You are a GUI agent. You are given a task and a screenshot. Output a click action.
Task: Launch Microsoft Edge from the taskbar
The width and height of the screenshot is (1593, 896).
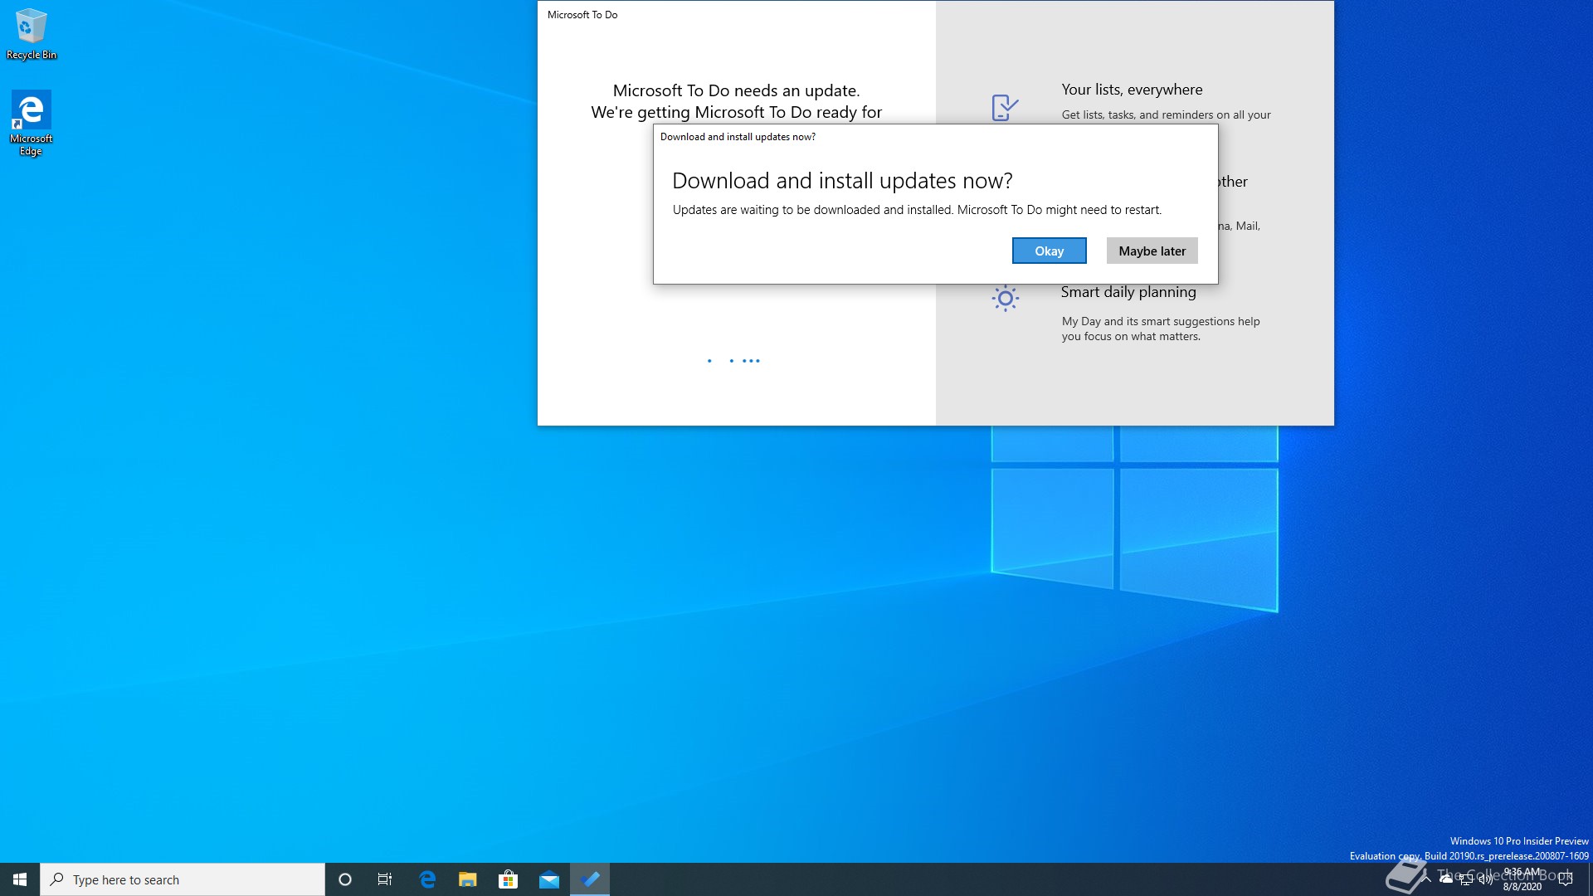(x=427, y=879)
